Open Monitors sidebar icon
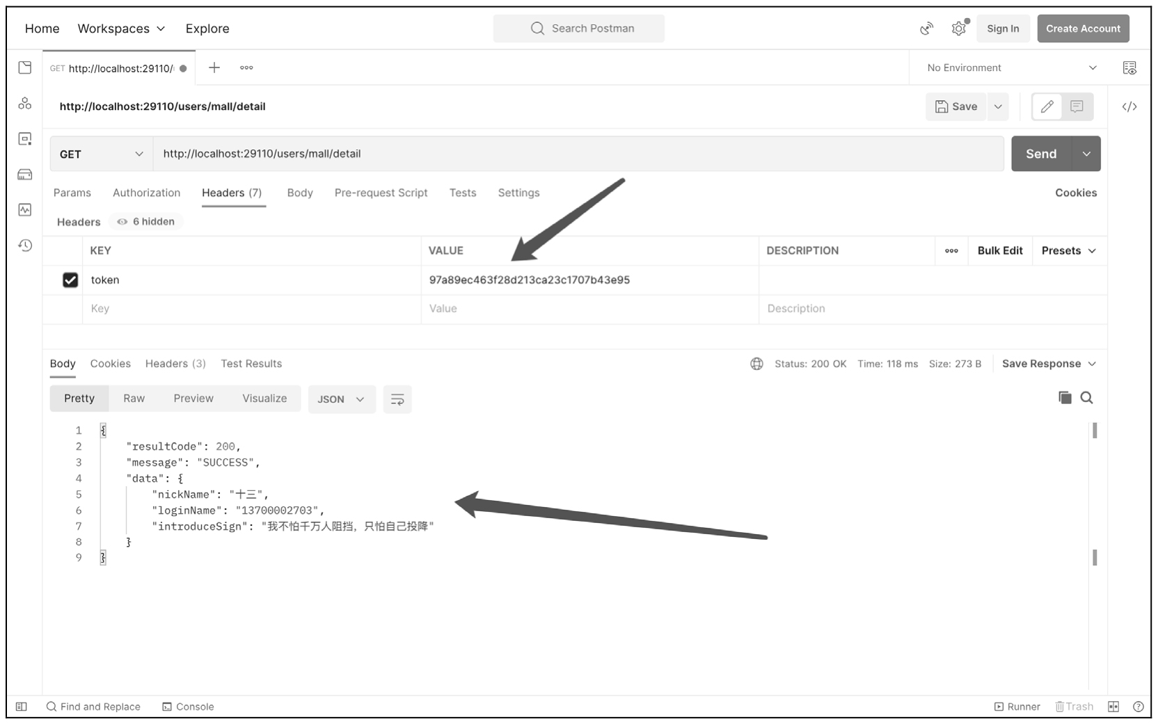Screen dimensions: 1158x724 [x=25, y=209]
